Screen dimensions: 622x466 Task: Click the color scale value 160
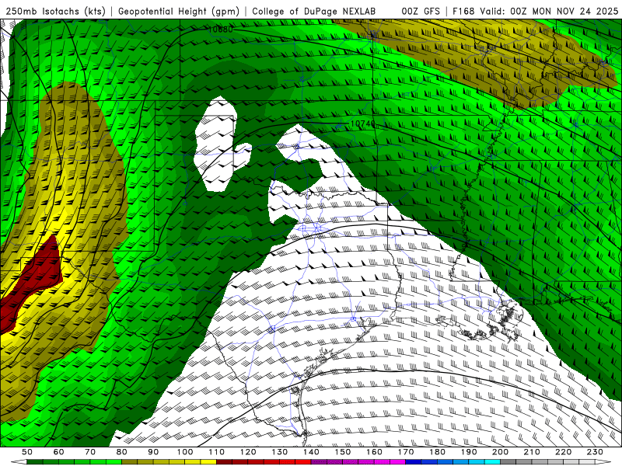[x=374, y=452]
